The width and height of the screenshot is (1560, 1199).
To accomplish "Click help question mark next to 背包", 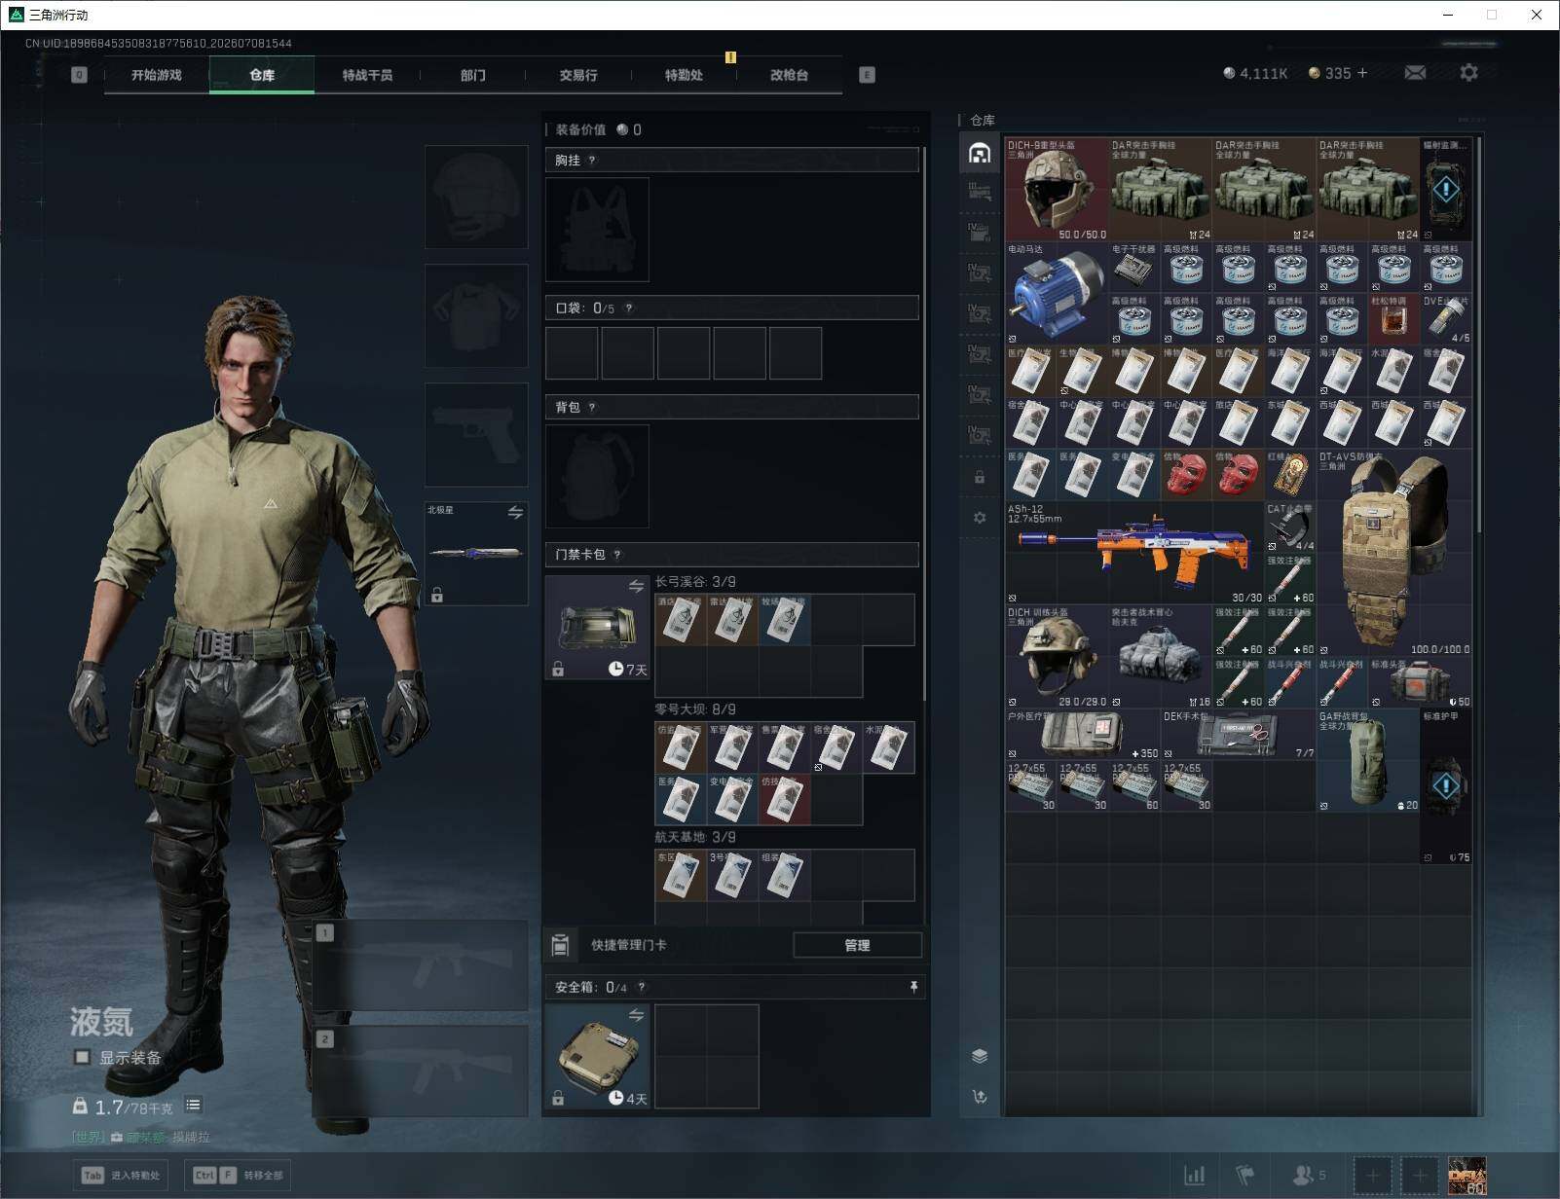I will [x=591, y=408].
